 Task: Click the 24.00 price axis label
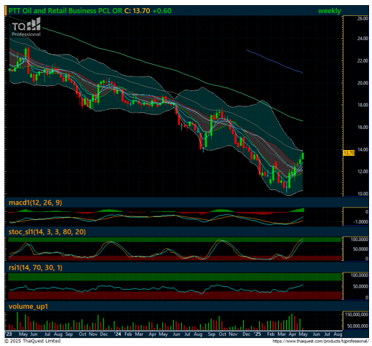363,39
